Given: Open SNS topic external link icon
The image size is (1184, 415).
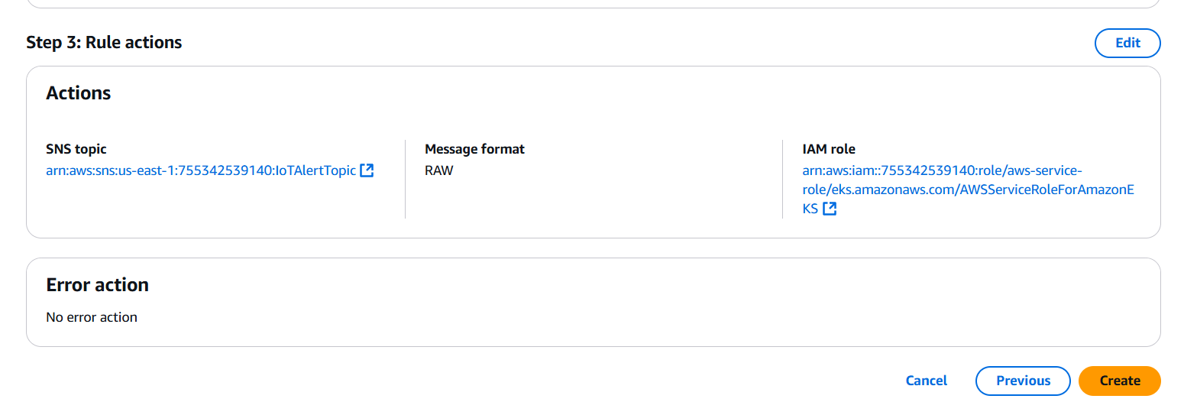Looking at the screenshot, I should (x=367, y=170).
